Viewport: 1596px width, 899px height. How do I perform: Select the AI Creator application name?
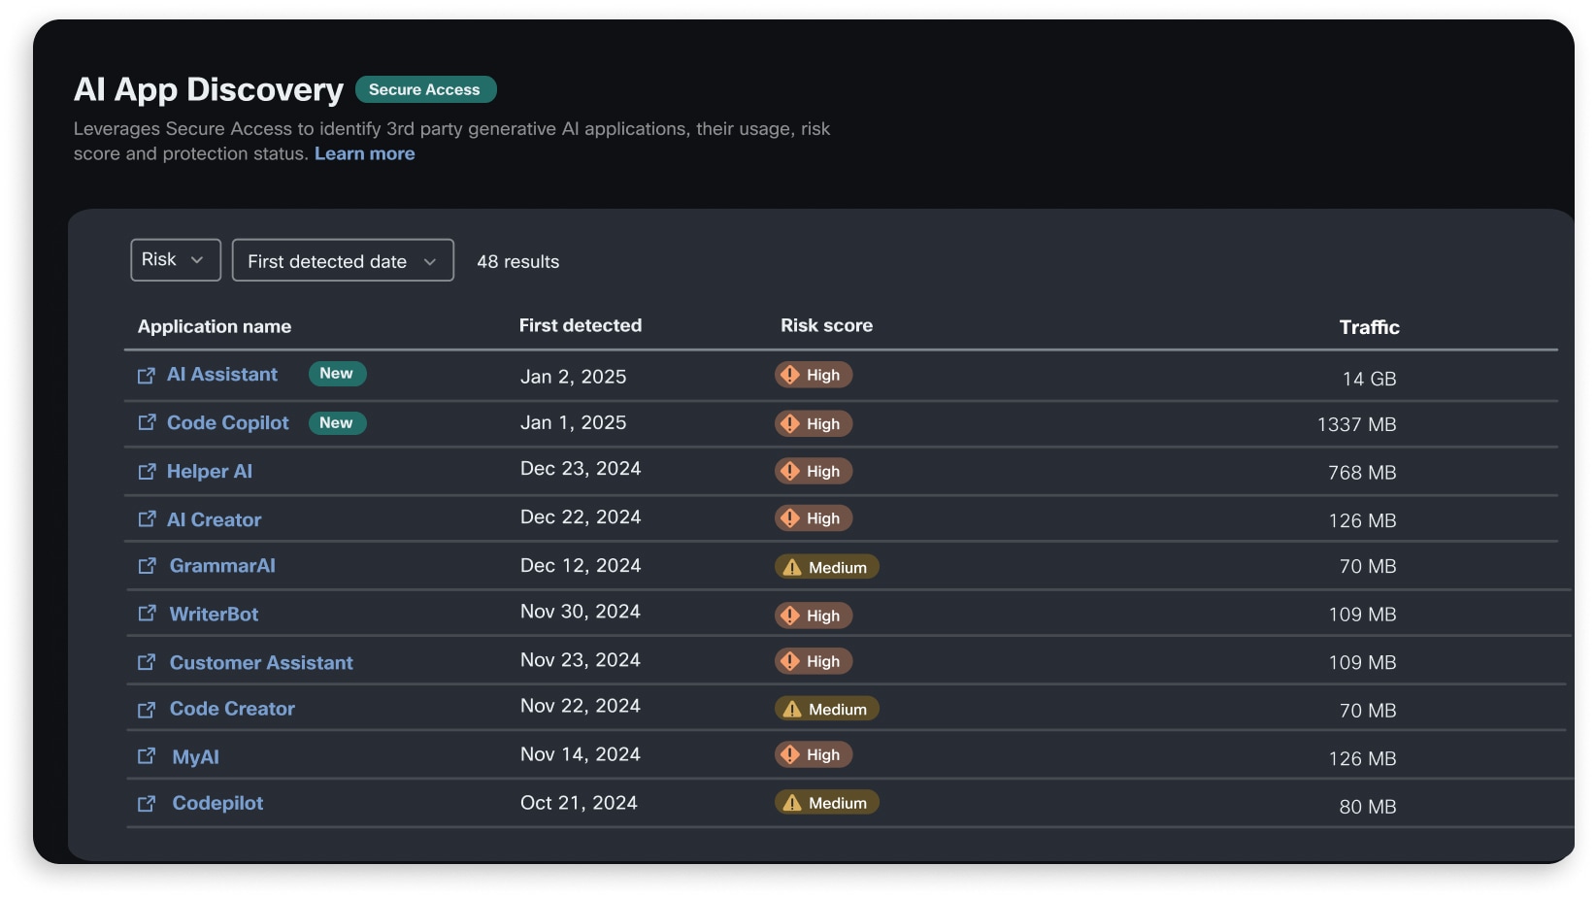pyautogui.click(x=215, y=519)
